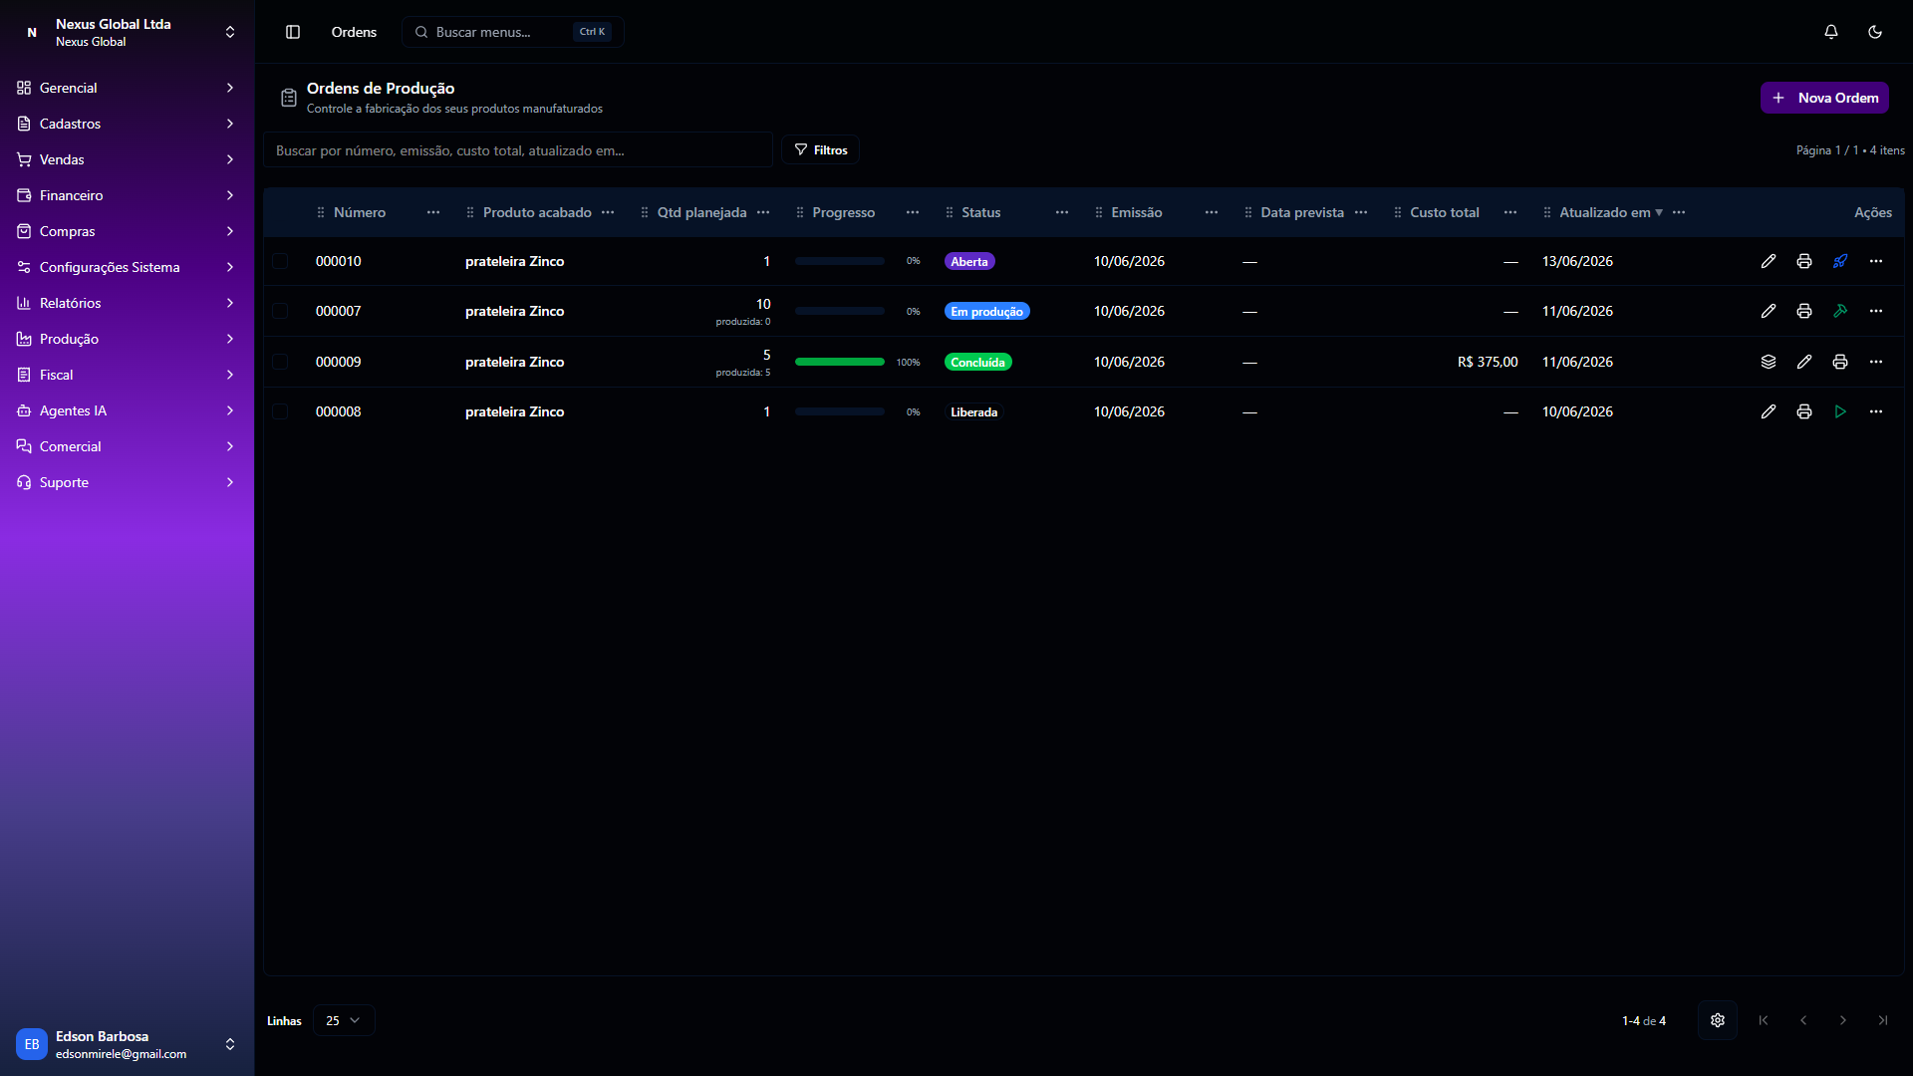
Task: Click the Concluída status badge
Action: coord(977,363)
